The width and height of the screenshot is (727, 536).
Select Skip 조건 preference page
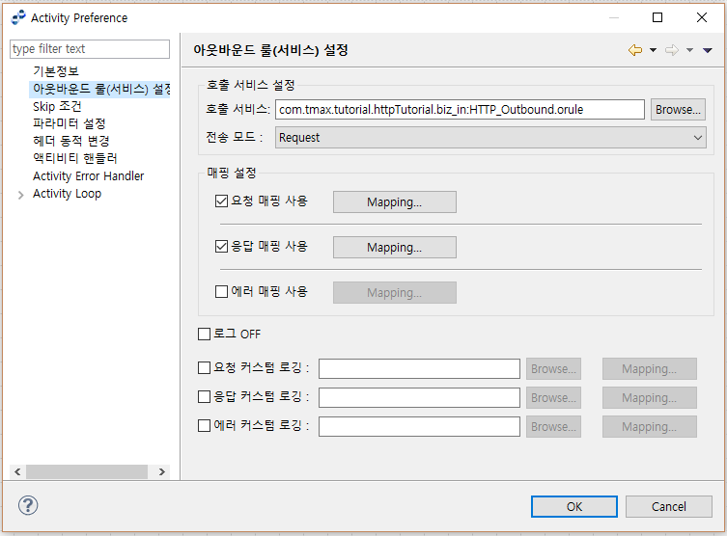(57, 106)
